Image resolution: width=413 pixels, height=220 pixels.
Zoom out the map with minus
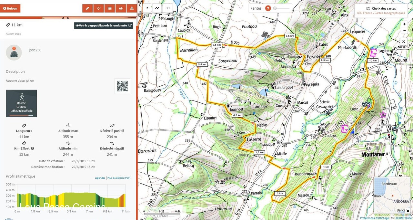[x=404, y=31]
